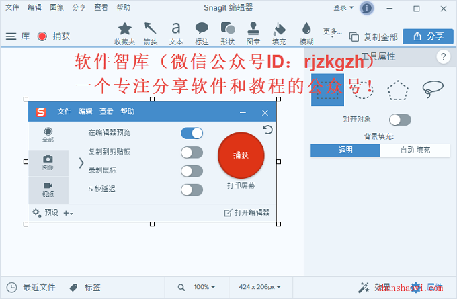The width and height of the screenshot is (457, 299).
Task: Click the red 捕获 record icon in toolbar
Action: (x=42, y=36)
